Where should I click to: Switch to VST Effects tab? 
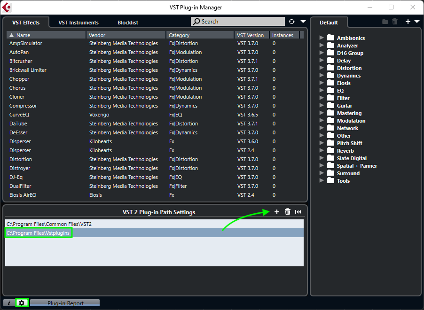coord(26,23)
